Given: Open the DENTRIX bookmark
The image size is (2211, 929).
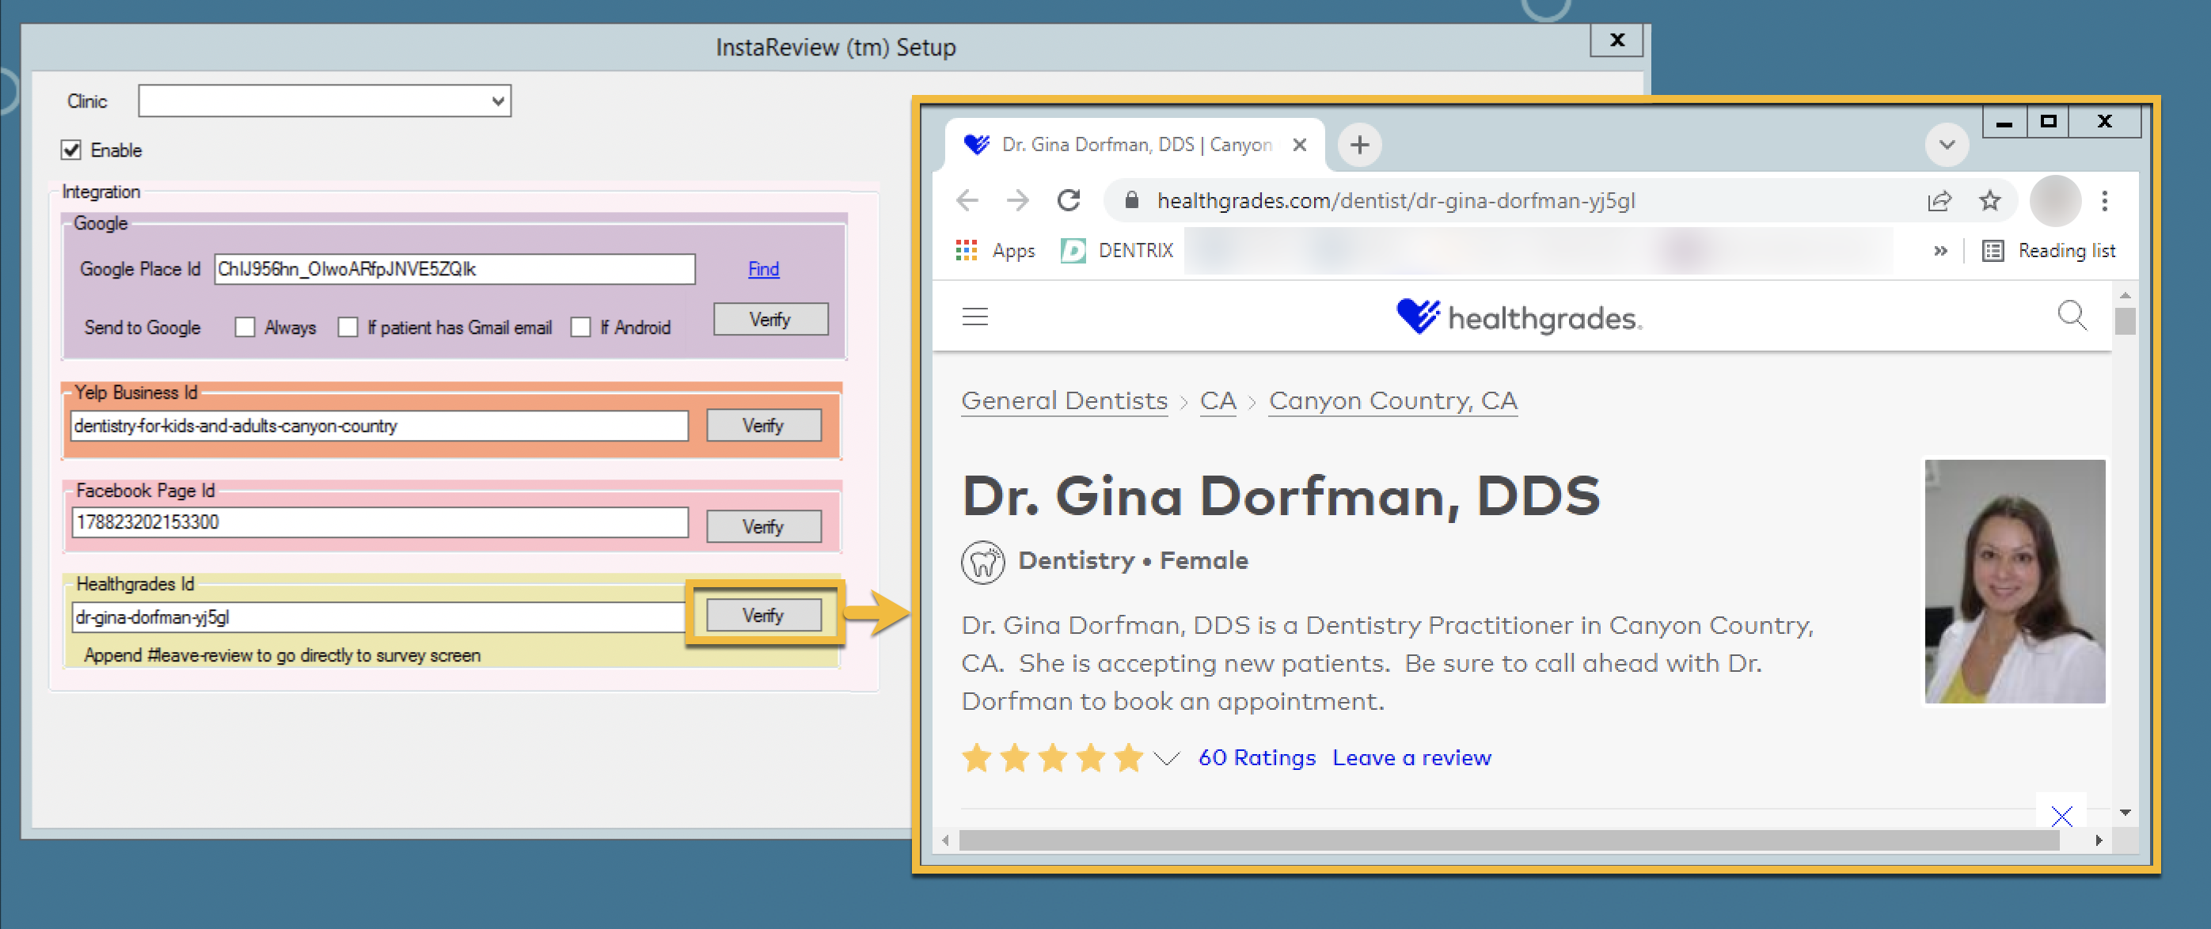Looking at the screenshot, I should click(1118, 251).
